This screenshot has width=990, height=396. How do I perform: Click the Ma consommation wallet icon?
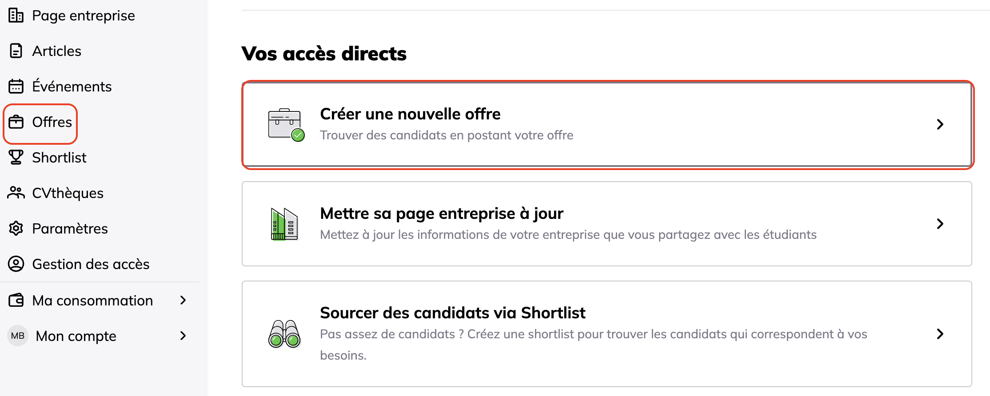coord(16,300)
